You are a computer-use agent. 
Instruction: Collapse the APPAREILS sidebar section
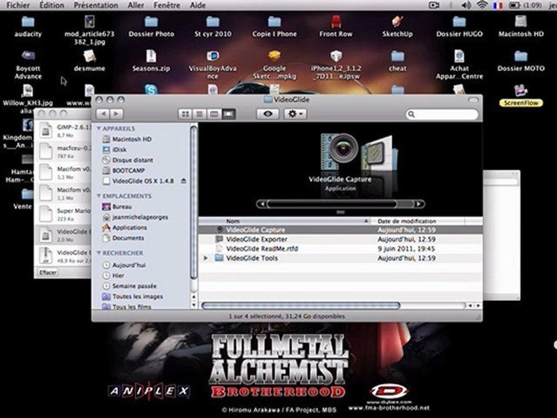coord(99,128)
